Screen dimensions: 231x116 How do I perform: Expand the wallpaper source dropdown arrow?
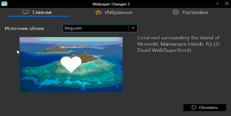pos(133,28)
